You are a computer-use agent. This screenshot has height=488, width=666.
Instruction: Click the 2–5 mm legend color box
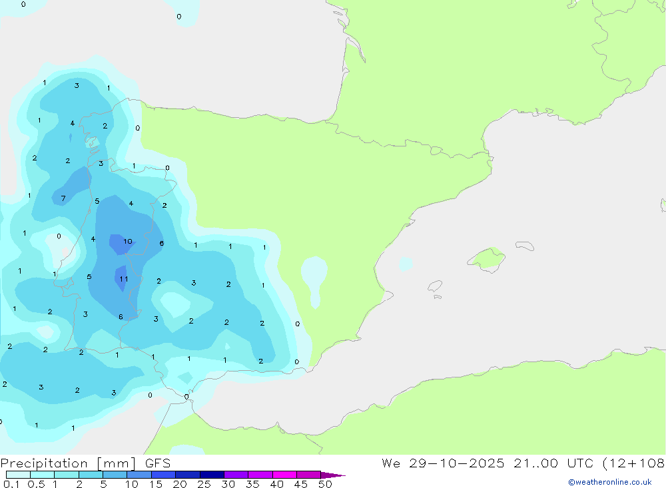91,475
